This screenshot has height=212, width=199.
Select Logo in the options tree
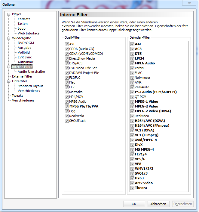22,28
